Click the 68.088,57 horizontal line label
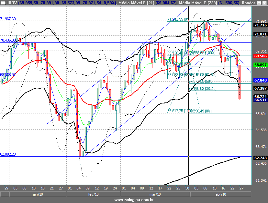Viewport: 268px width, 203px height. pyautogui.click(x=8, y=75)
